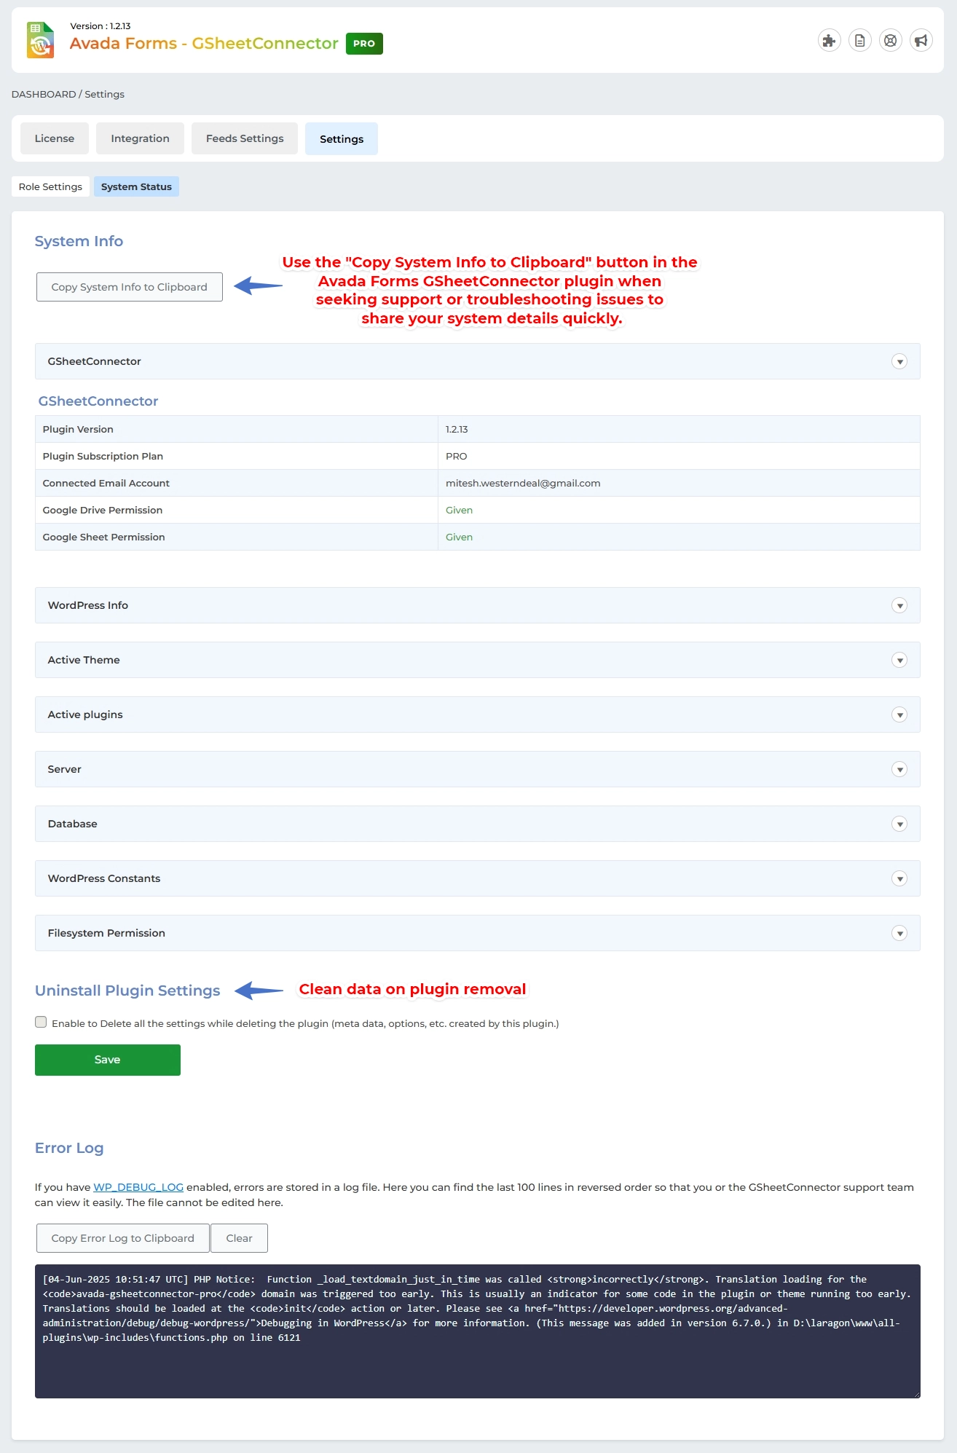Open the documentation file icon
This screenshot has width=957, height=1453.
tap(859, 41)
